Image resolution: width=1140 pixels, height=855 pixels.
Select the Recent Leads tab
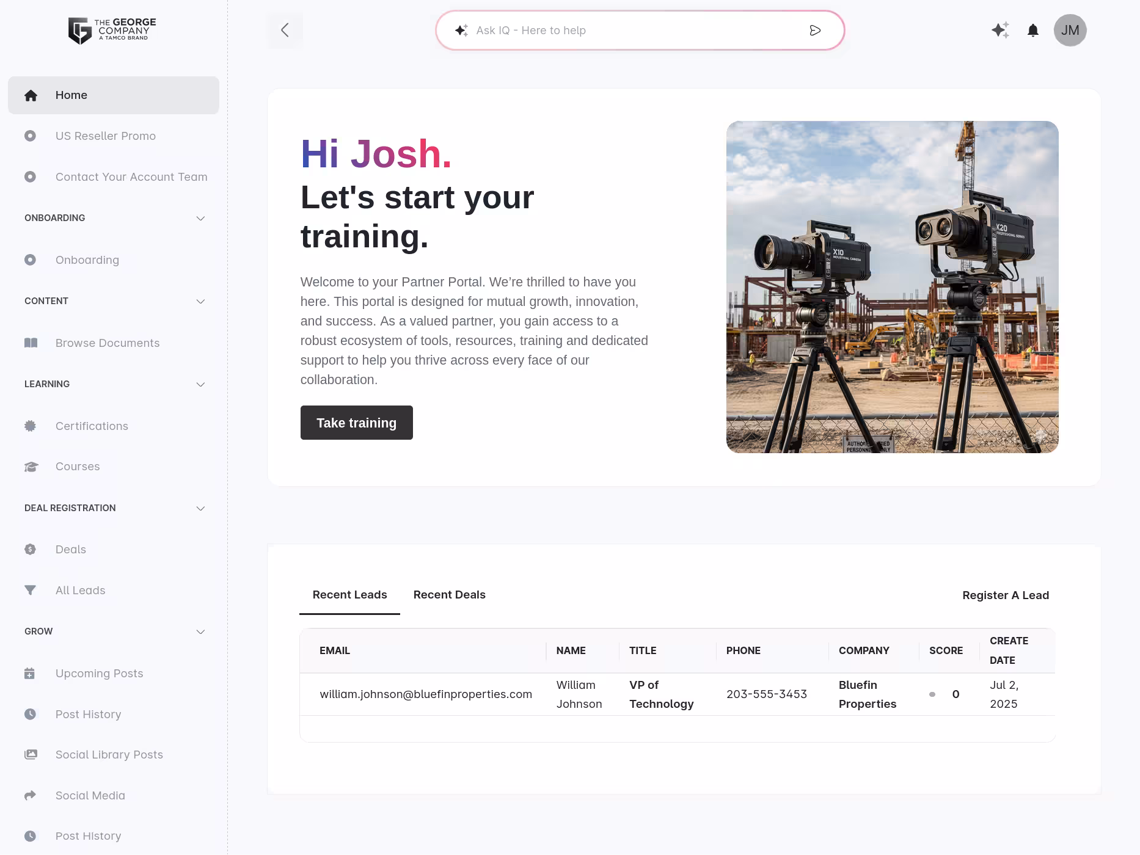click(349, 594)
